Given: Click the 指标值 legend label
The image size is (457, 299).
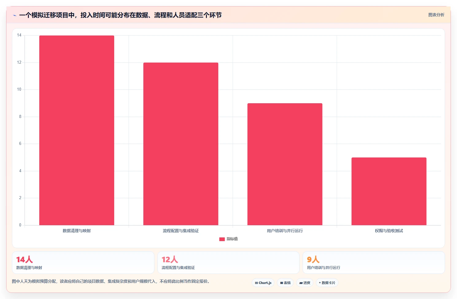Looking at the screenshot, I should coord(232,239).
